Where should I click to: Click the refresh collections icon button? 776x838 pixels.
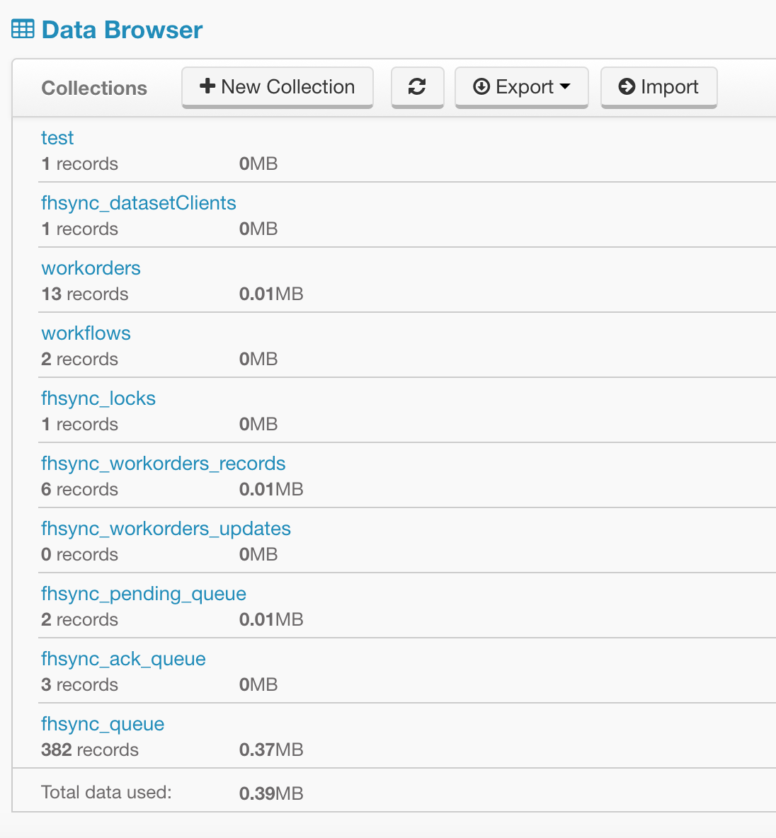tap(417, 86)
